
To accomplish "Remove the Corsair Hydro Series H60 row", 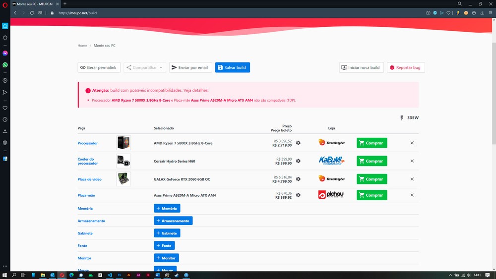I will click(412, 161).
